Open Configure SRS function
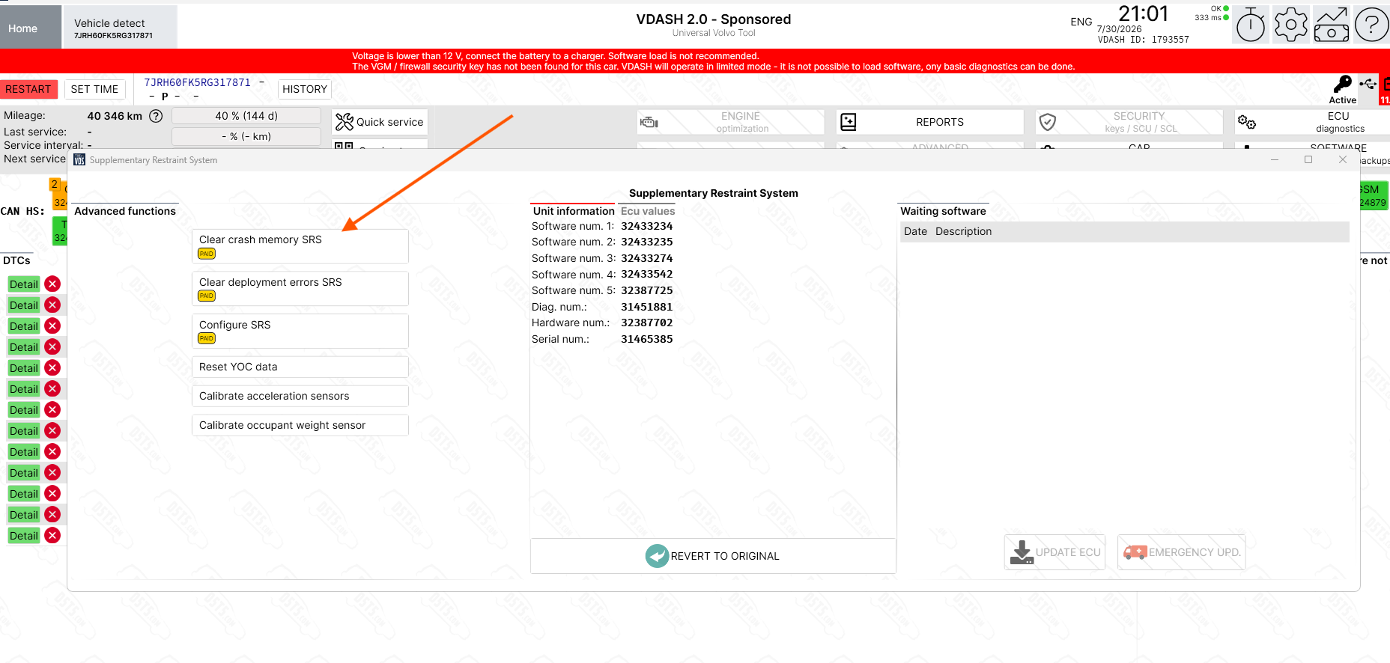 300,331
